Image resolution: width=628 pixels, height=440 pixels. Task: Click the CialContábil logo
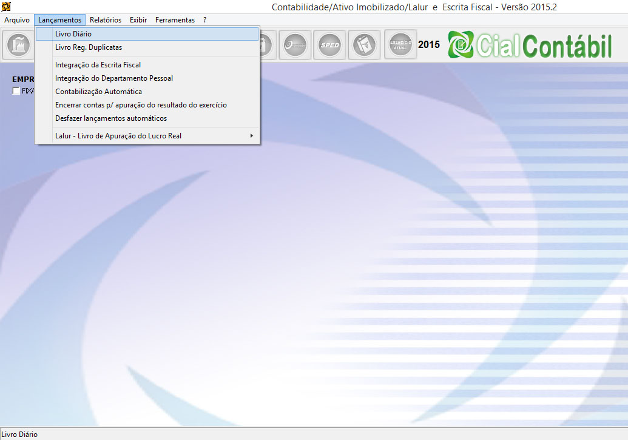point(530,45)
